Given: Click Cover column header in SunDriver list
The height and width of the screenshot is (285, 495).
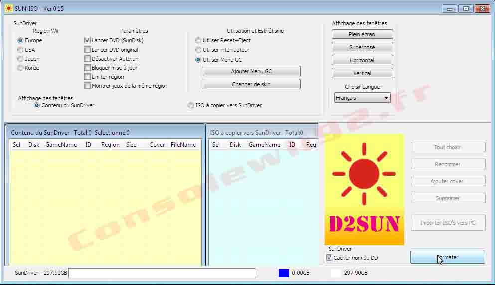Looking at the screenshot, I should [x=157, y=145].
